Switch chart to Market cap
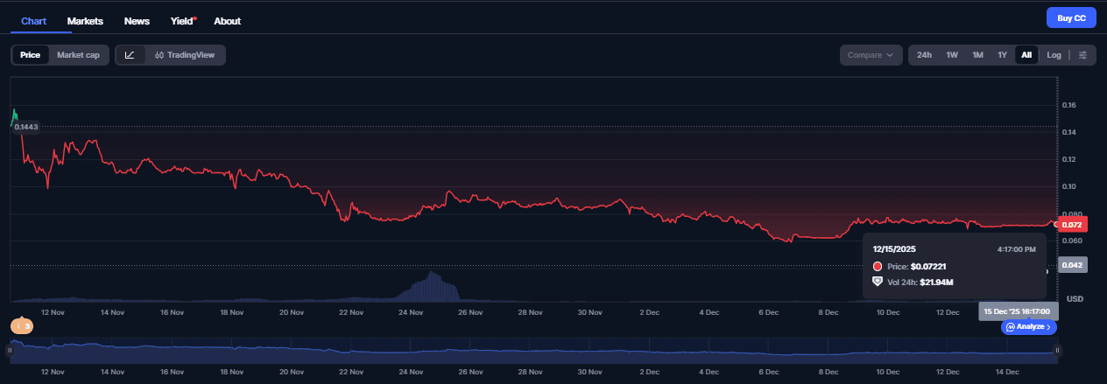Image resolution: width=1107 pixels, height=384 pixels. pos(78,55)
